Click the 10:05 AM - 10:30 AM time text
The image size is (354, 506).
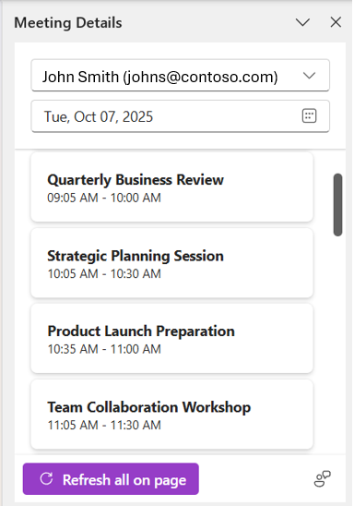coord(104,273)
